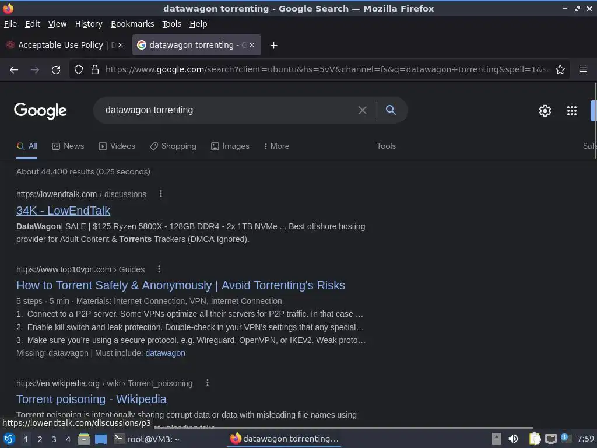Open Google quick settings gear
The height and width of the screenshot is (448, 597).
(x=545, y=111)
